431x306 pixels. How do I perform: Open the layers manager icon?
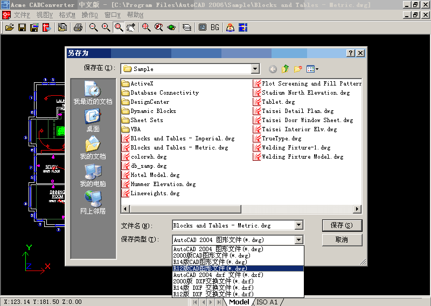(187, 28)
